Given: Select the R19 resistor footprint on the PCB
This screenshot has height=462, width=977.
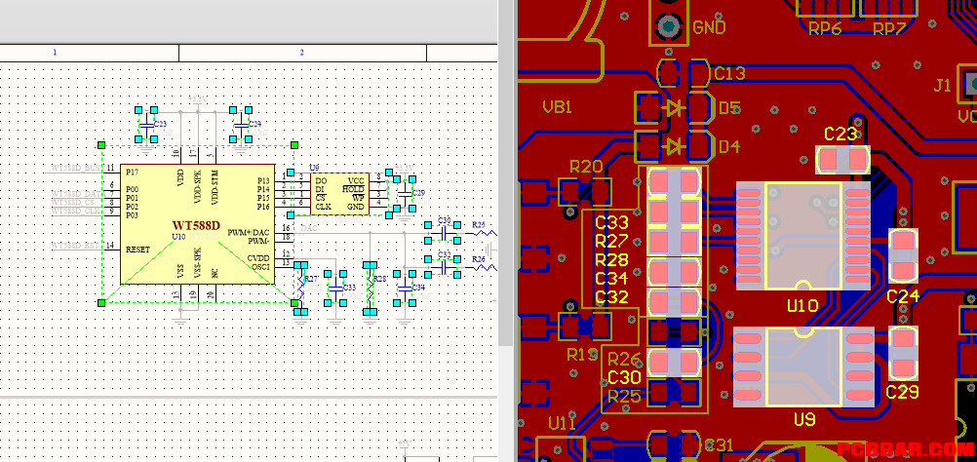Looking at the screenshot, I should click(585, 327).
